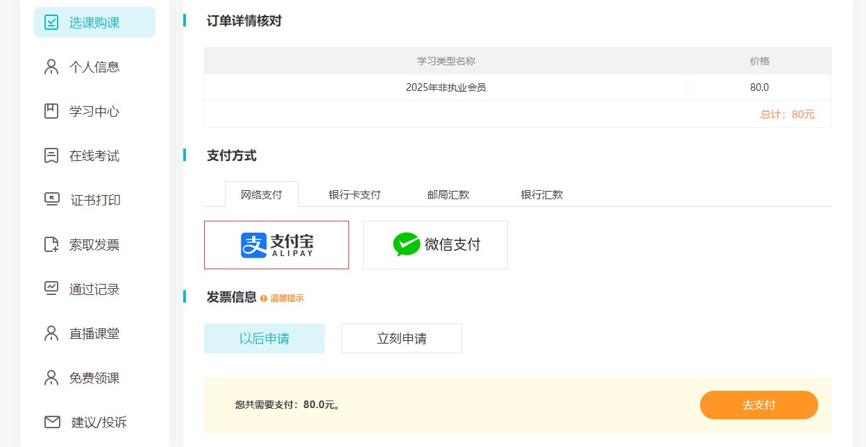This screenshot has height=447, width=866.
Task: Click the 个人信息 person icon
Action: 51,67
